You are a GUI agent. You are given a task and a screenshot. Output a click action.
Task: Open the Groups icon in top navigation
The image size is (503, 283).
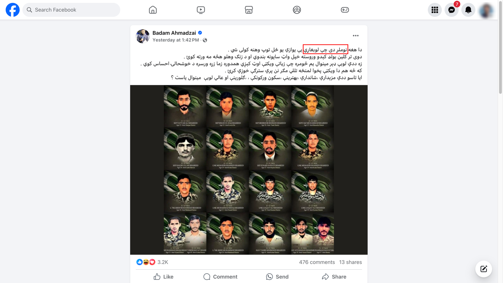297,10
